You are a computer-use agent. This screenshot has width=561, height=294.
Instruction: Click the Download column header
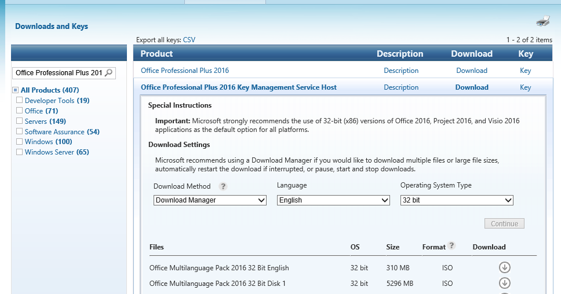click(x=472, y=54)
